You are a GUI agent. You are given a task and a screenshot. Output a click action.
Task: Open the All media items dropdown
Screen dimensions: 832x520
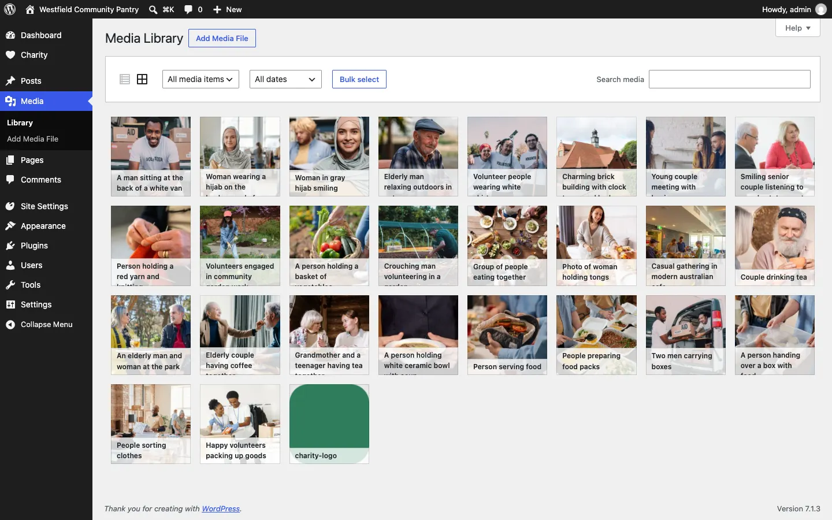click(200, 79)
